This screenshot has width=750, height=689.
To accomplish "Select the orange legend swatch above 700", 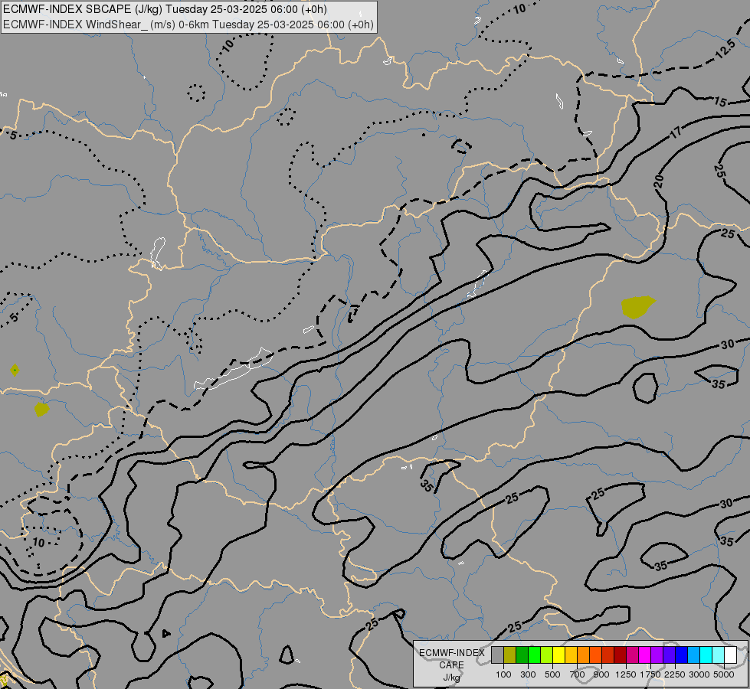I will [x=584, y=655].
